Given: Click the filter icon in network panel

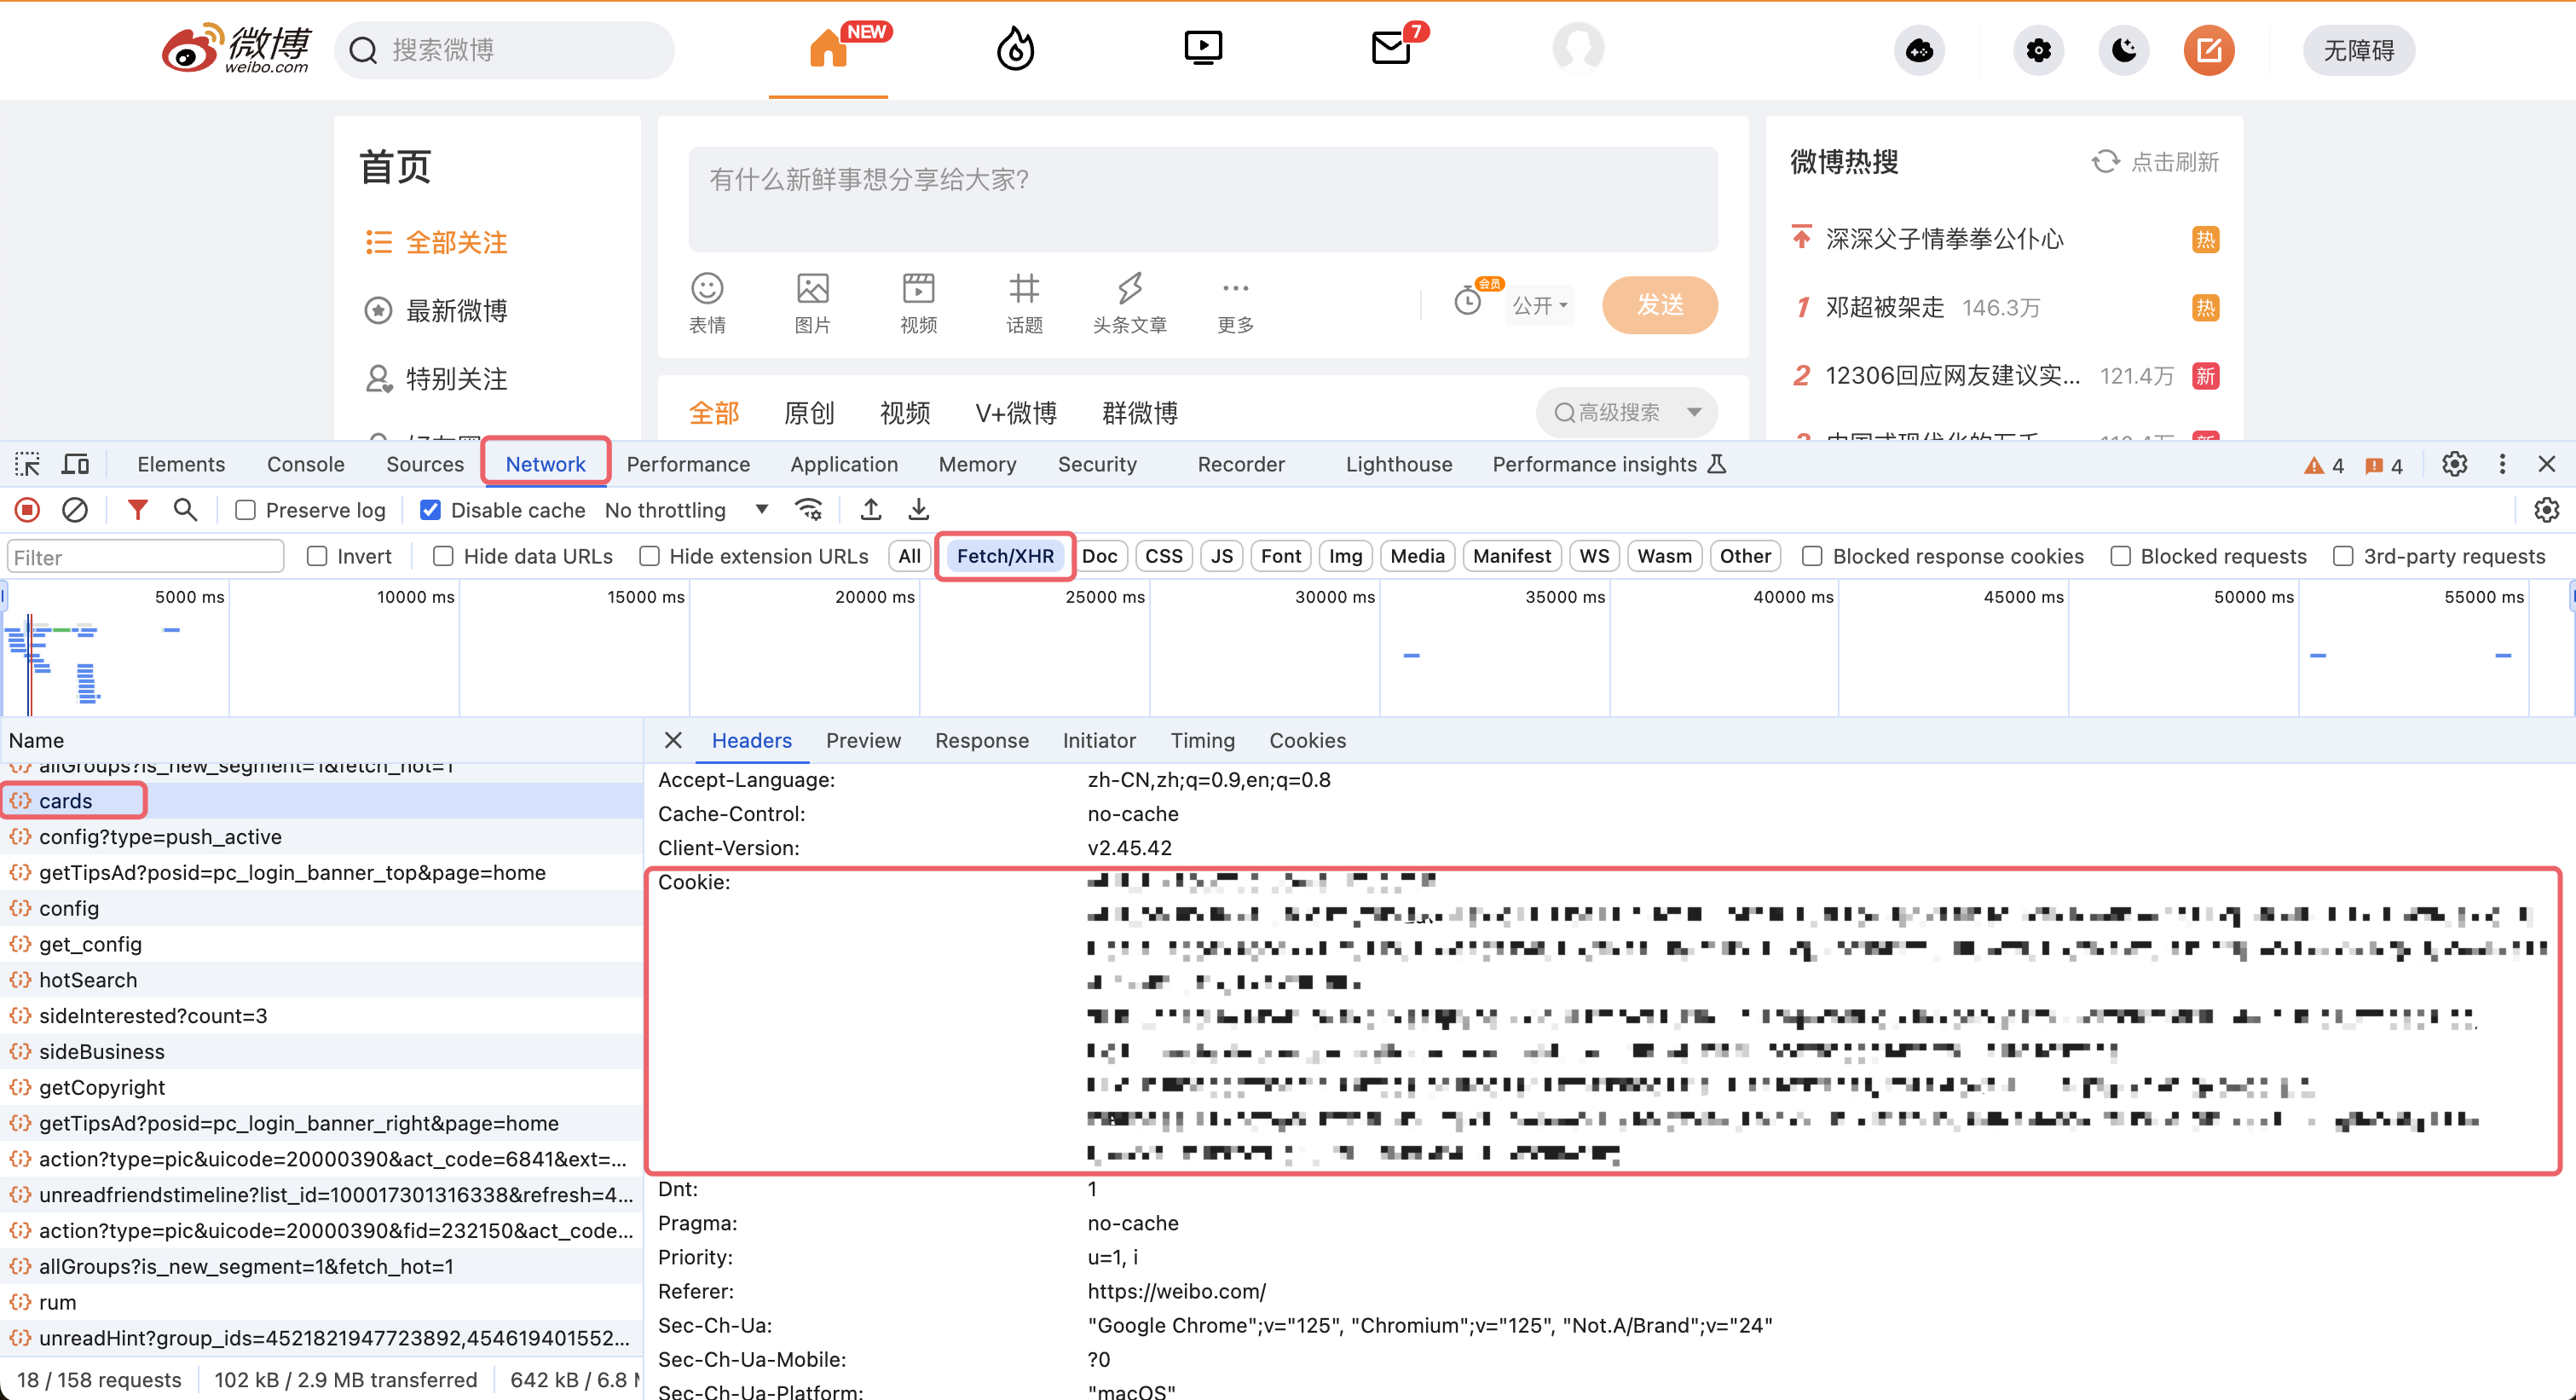Looking at the screenshot, I should tap(138, 509).
